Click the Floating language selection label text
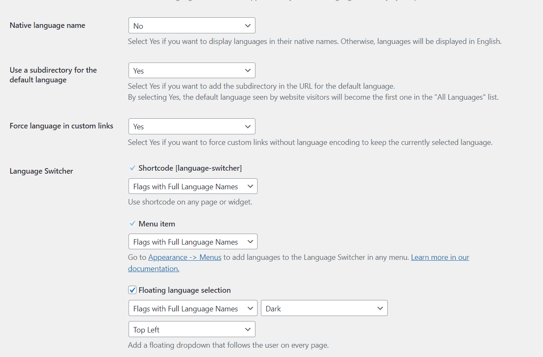The width and height of the screenshot is (543, 357). pos(185,290)
